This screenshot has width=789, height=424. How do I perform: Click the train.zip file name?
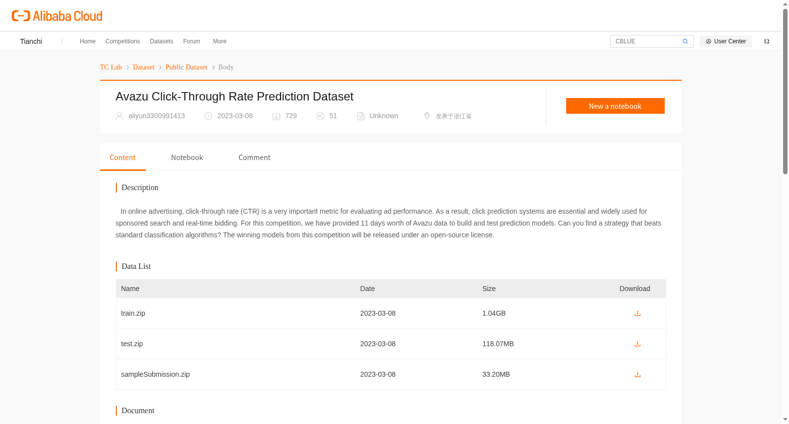133,313
